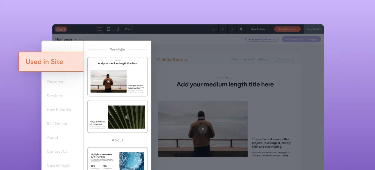Click Generate Text & Images button
This screenshot has height=170, width=375.
click(x=301, y=39)
